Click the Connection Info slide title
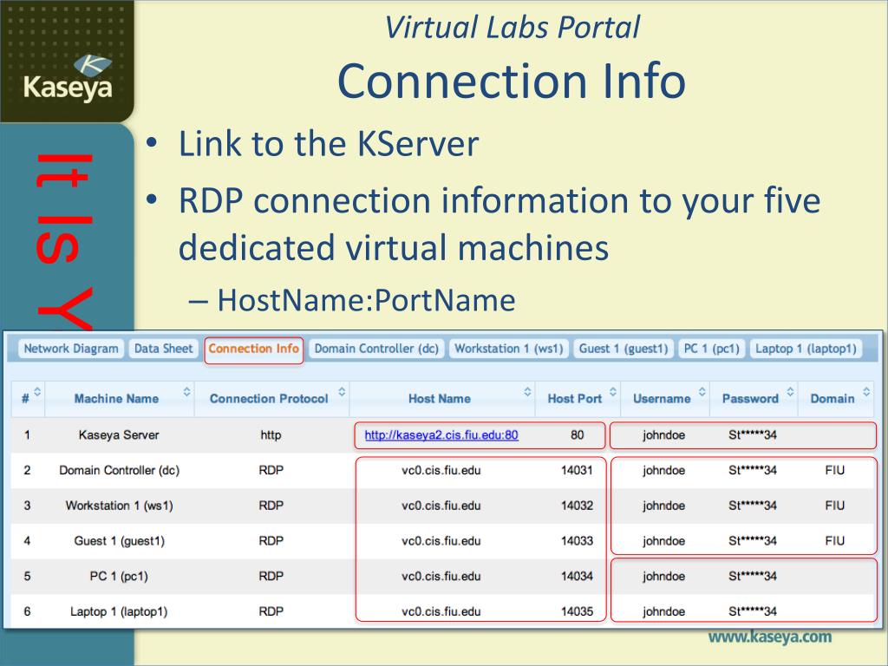Screen dimensions: 888x666 click(x=512, y=81)
